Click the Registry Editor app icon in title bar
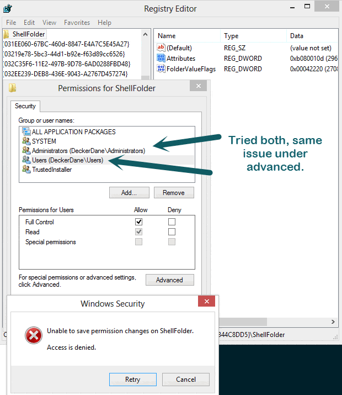The image size is (342, 395). 8,9
